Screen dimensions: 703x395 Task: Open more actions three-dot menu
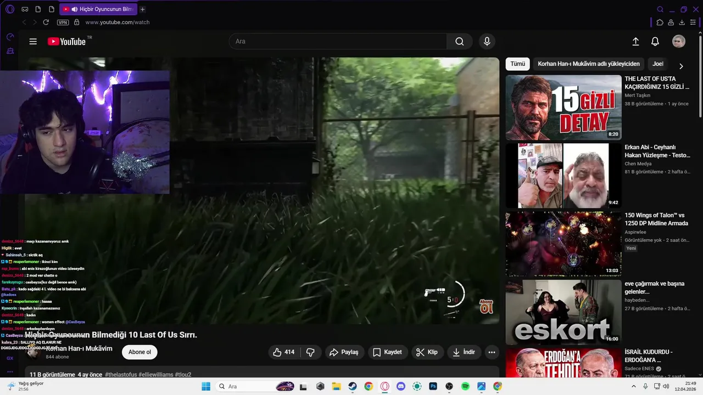492,352
